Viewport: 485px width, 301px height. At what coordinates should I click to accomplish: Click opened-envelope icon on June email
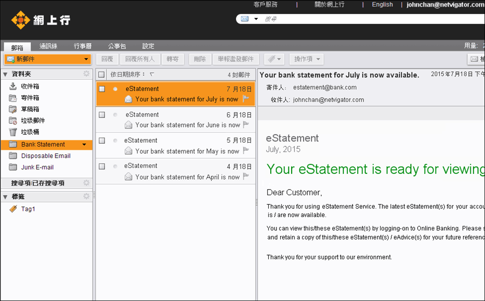[x=128, y=125]
